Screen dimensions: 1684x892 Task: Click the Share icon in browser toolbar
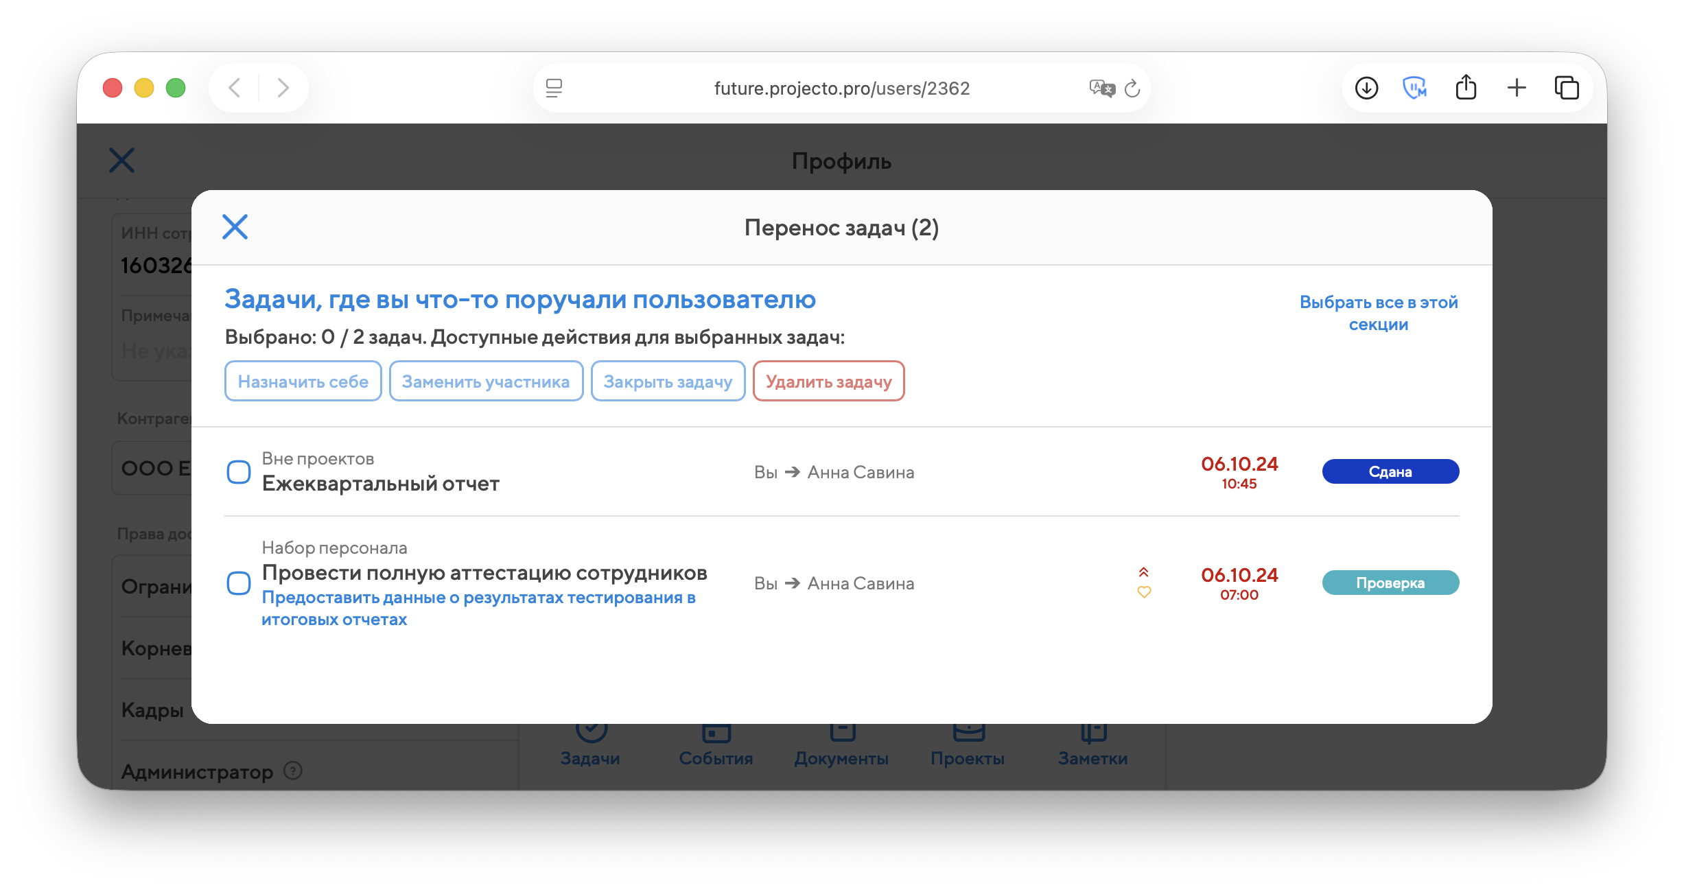coord(1466,87)
